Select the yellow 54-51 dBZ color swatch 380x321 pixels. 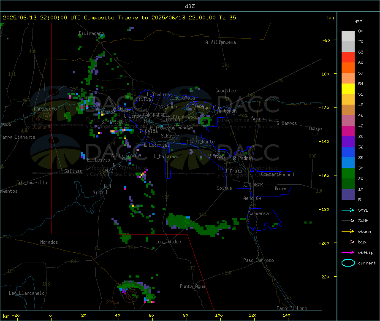348,89
